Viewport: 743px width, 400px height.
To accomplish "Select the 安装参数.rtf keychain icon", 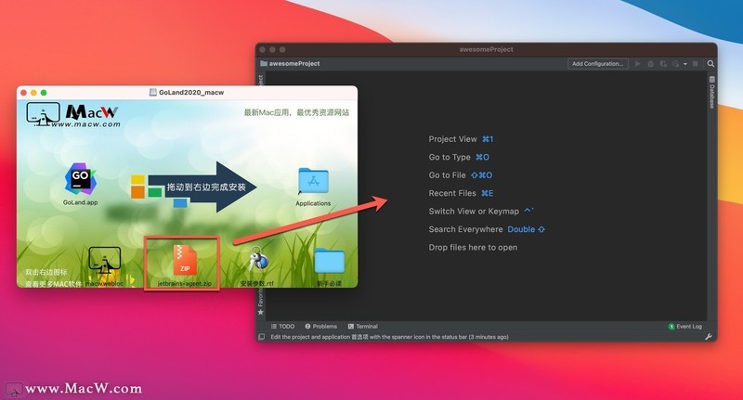I will [x=258, y=261].
